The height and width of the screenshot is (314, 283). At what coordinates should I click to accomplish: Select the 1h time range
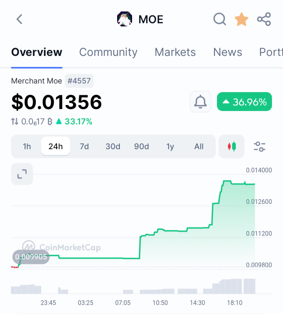(x=27, y=146)
